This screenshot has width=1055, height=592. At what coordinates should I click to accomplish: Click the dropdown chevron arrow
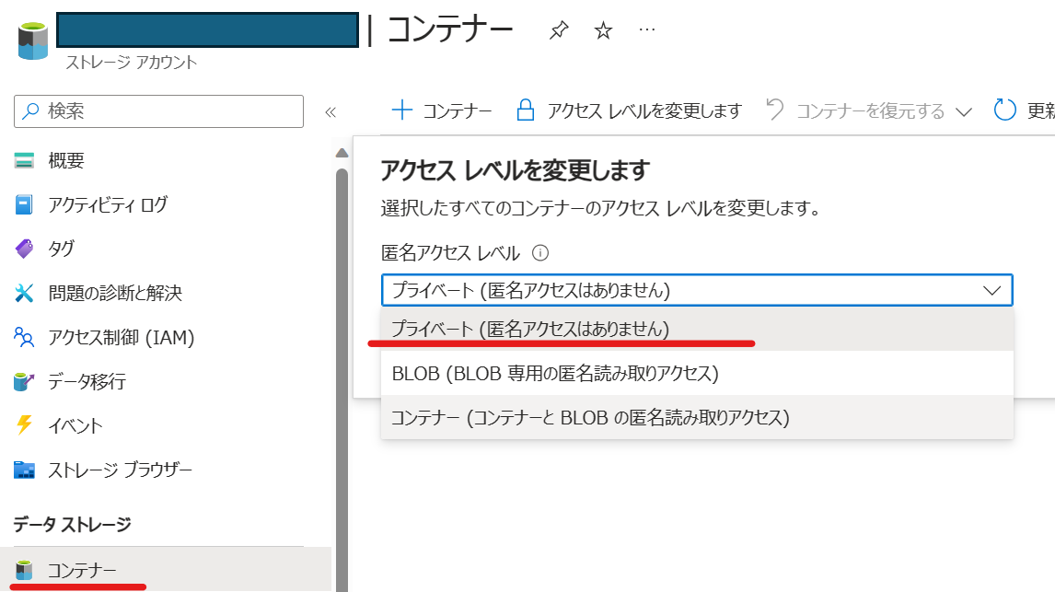[991, 291]
